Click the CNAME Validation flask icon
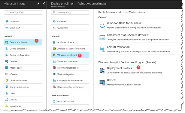Screen dimensions: 185x113 (102, 49)
